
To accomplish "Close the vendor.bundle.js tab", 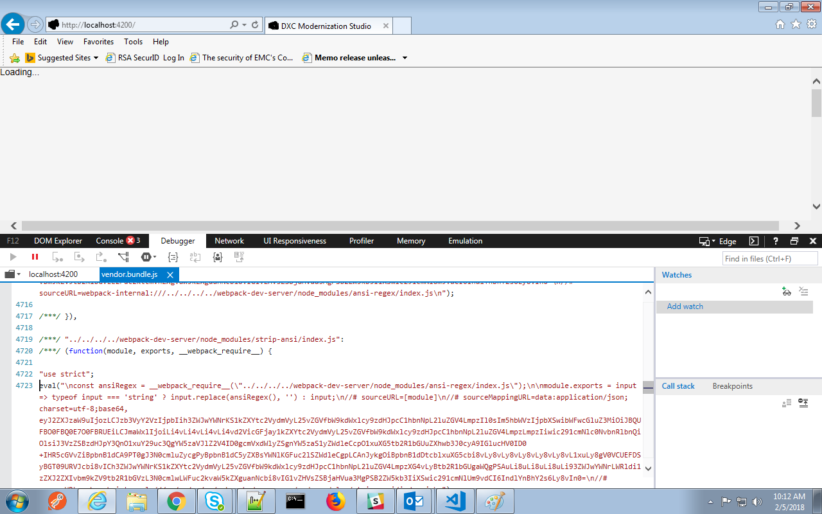I will coord(170,274).
